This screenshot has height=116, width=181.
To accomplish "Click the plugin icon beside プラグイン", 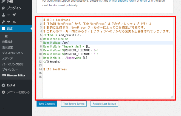I will click(x=4, y=8).
